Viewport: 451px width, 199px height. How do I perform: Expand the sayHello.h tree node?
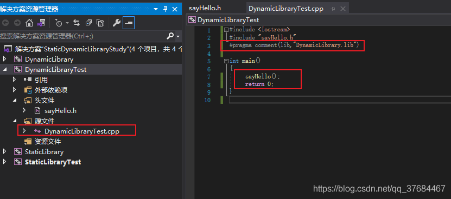click(24, 110)
